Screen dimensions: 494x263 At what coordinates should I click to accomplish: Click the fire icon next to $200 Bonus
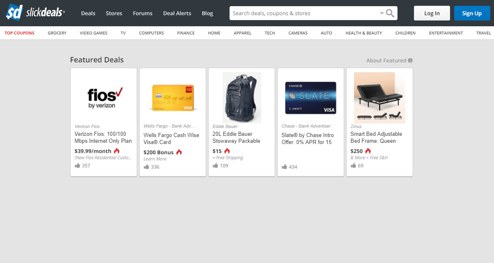pos(179,152)
